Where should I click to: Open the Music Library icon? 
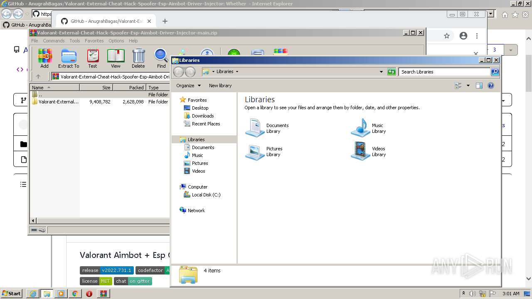click(x=369, y=128)
